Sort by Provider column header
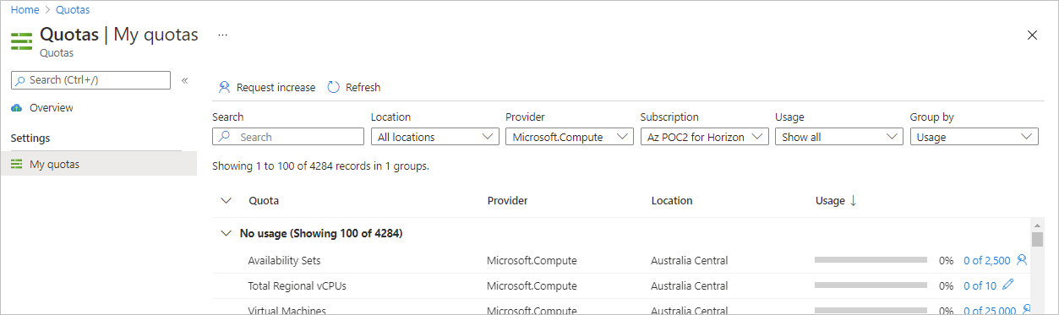Image resolution: width=1059 pixels, height=315 pixels. [x=507, y=201]
